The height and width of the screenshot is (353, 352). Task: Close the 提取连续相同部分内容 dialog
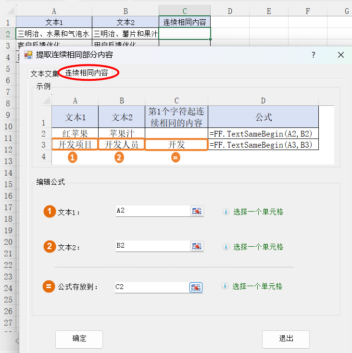341,55
